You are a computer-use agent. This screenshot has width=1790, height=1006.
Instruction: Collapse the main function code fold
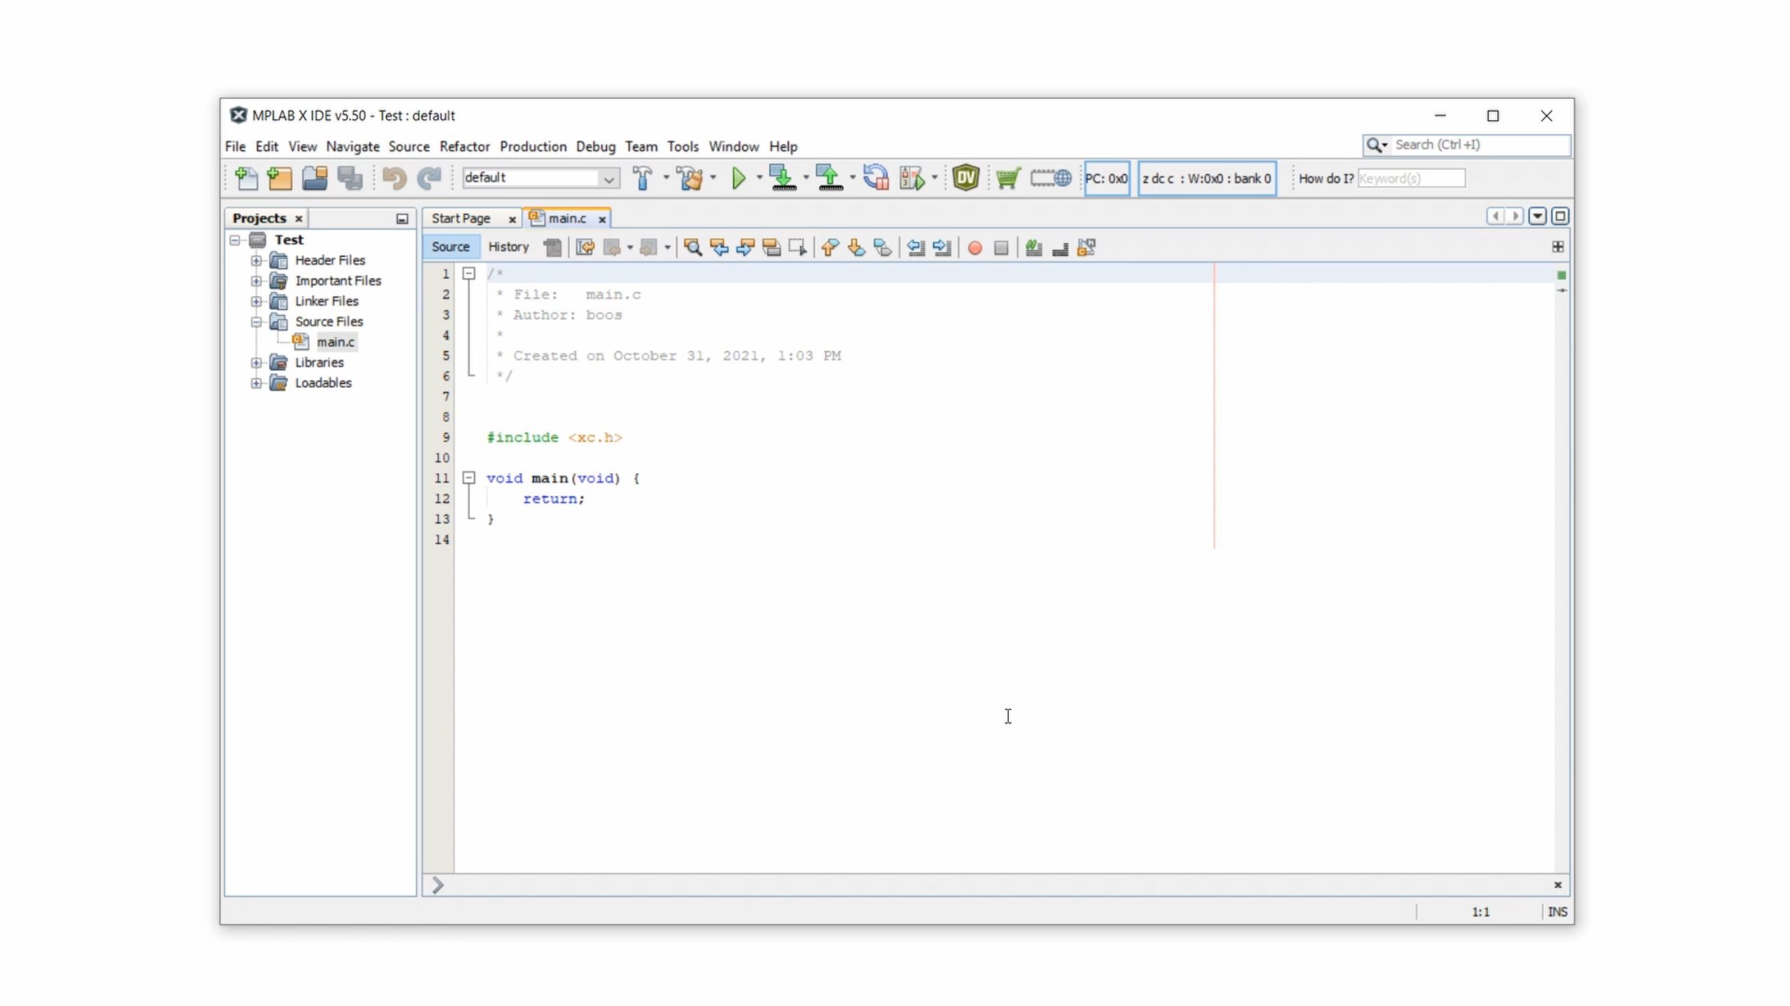[469, 479]
